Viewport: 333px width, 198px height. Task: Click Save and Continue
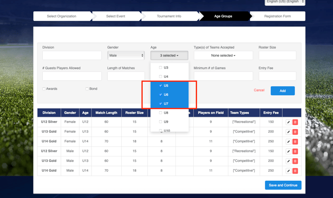(x=283, y=185)
